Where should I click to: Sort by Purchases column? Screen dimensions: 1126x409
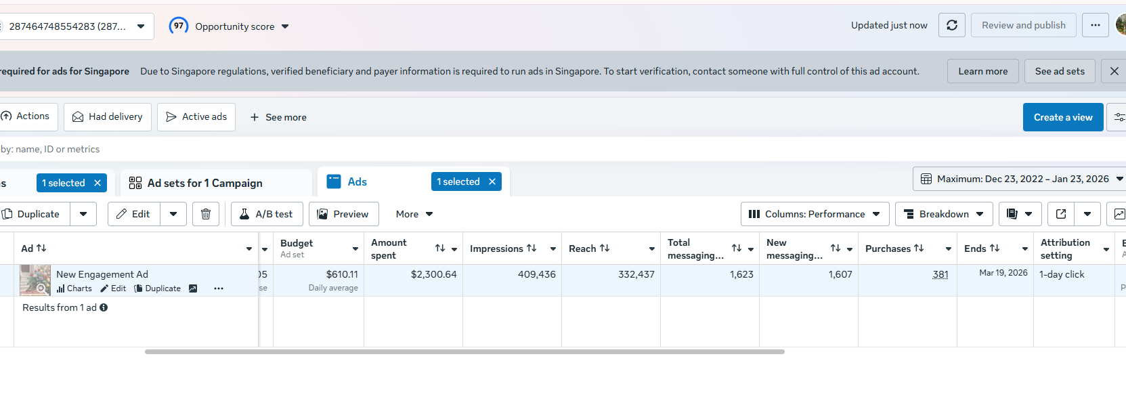[x=919, y=249]
